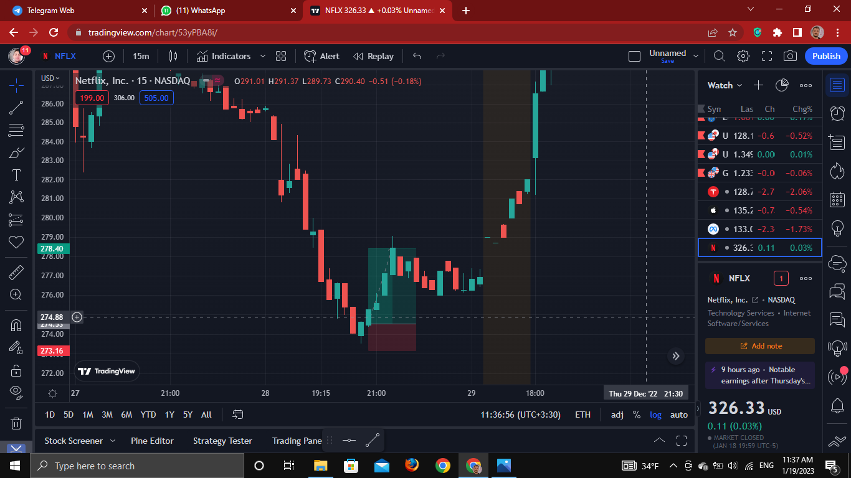Screen dimensions: 851x478
Task: Open the USD currency dropdown
Action: (50, 78)
